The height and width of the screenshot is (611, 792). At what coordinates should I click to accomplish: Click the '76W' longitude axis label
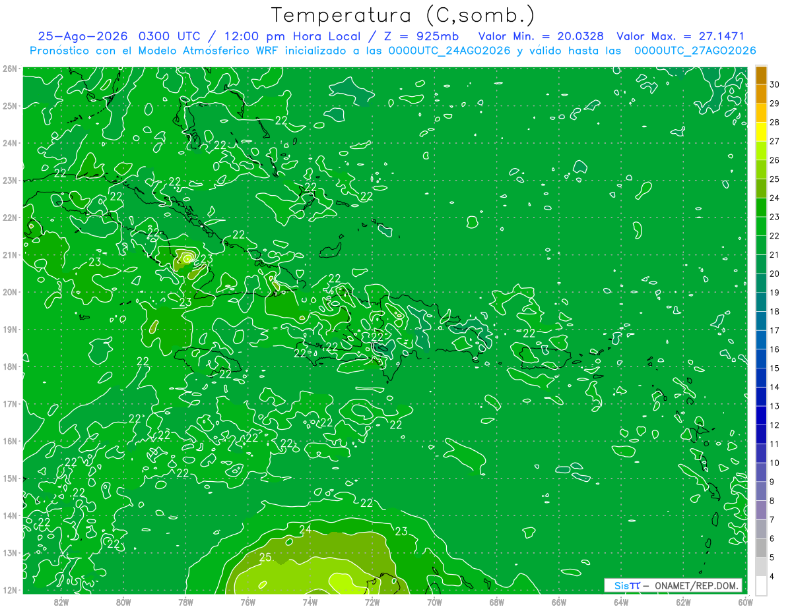point(248,602)
